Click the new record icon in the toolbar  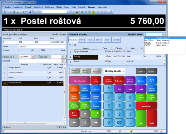click(23, 12)
